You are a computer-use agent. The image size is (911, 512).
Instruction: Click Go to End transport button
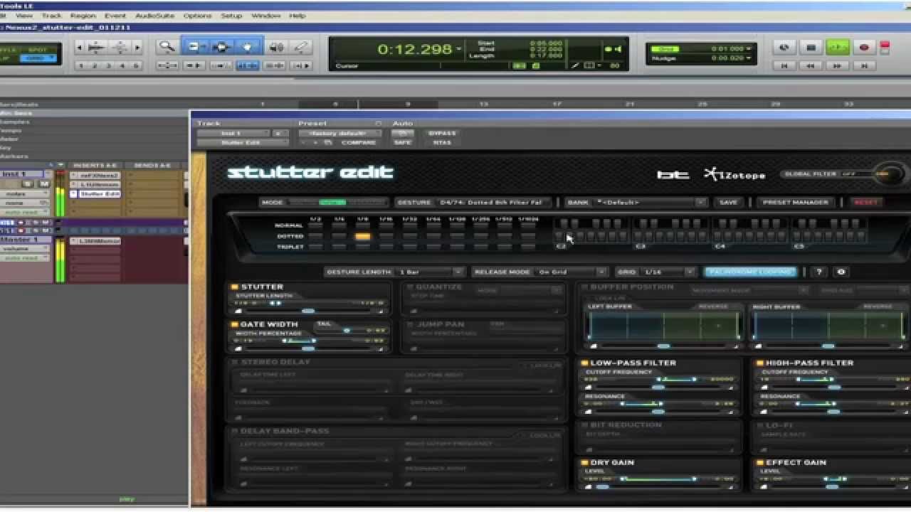tap(864, 65)
